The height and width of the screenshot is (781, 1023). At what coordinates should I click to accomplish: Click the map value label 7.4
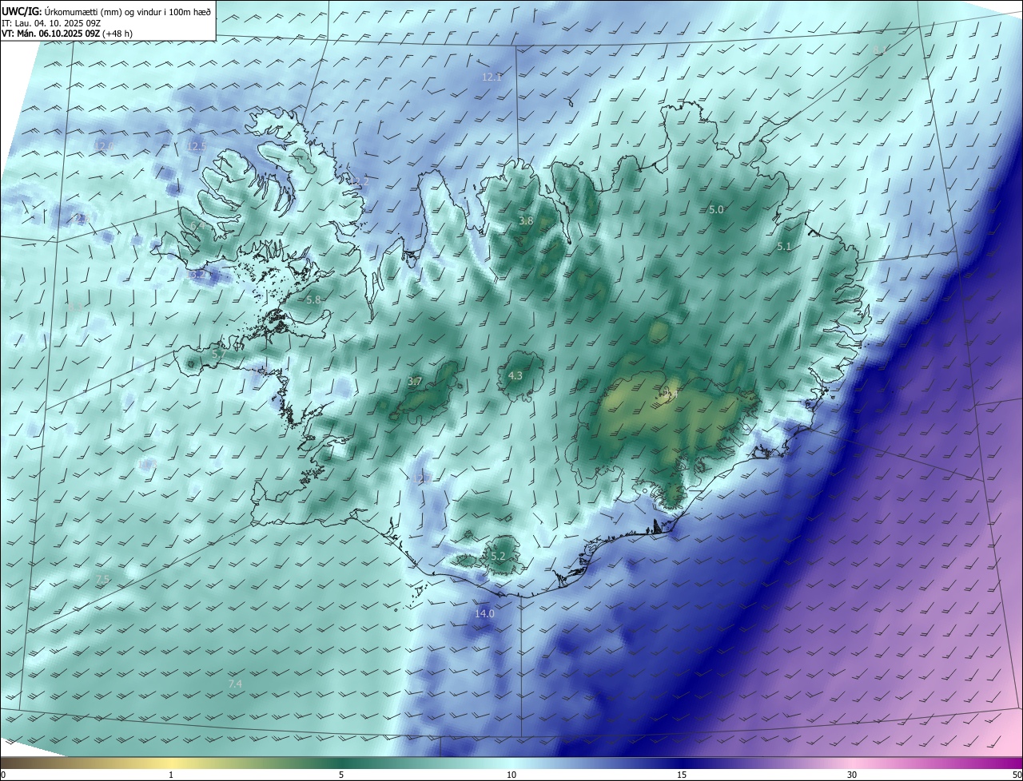235,684
